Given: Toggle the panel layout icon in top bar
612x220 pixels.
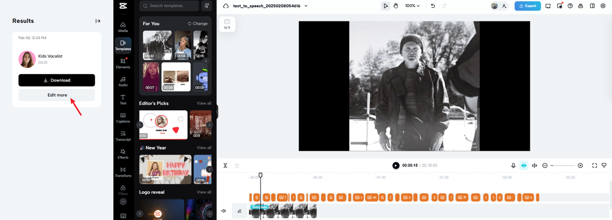Looking at the screenshot, I should coord(592,6).
